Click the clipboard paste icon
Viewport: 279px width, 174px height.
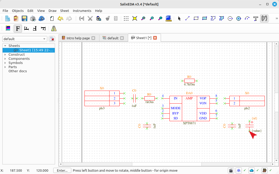coord(99,18)
